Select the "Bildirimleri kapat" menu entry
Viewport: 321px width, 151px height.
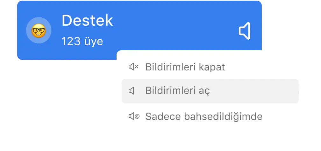point(185,67)
